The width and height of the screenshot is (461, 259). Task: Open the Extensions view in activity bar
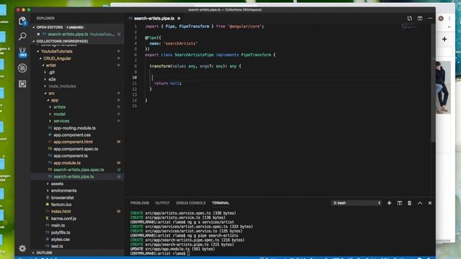click(22, 84)
